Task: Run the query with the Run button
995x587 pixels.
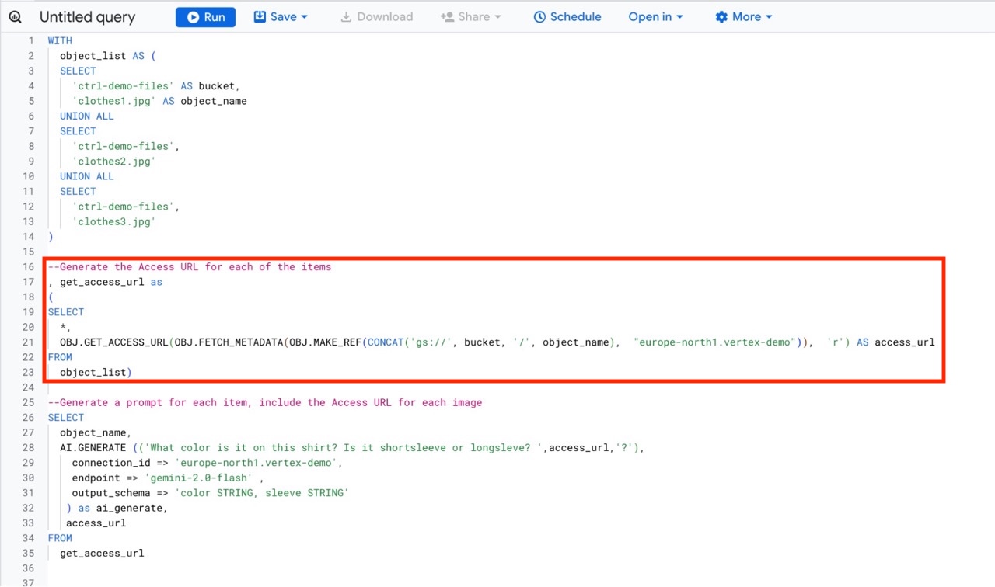Action: click(205, 17)
